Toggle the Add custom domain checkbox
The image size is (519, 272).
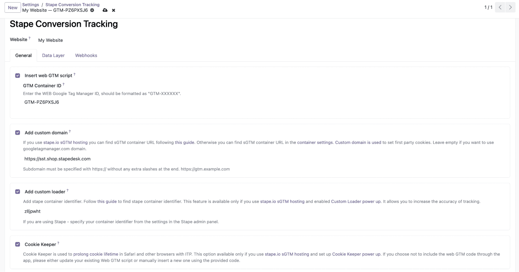coord(18,133)
